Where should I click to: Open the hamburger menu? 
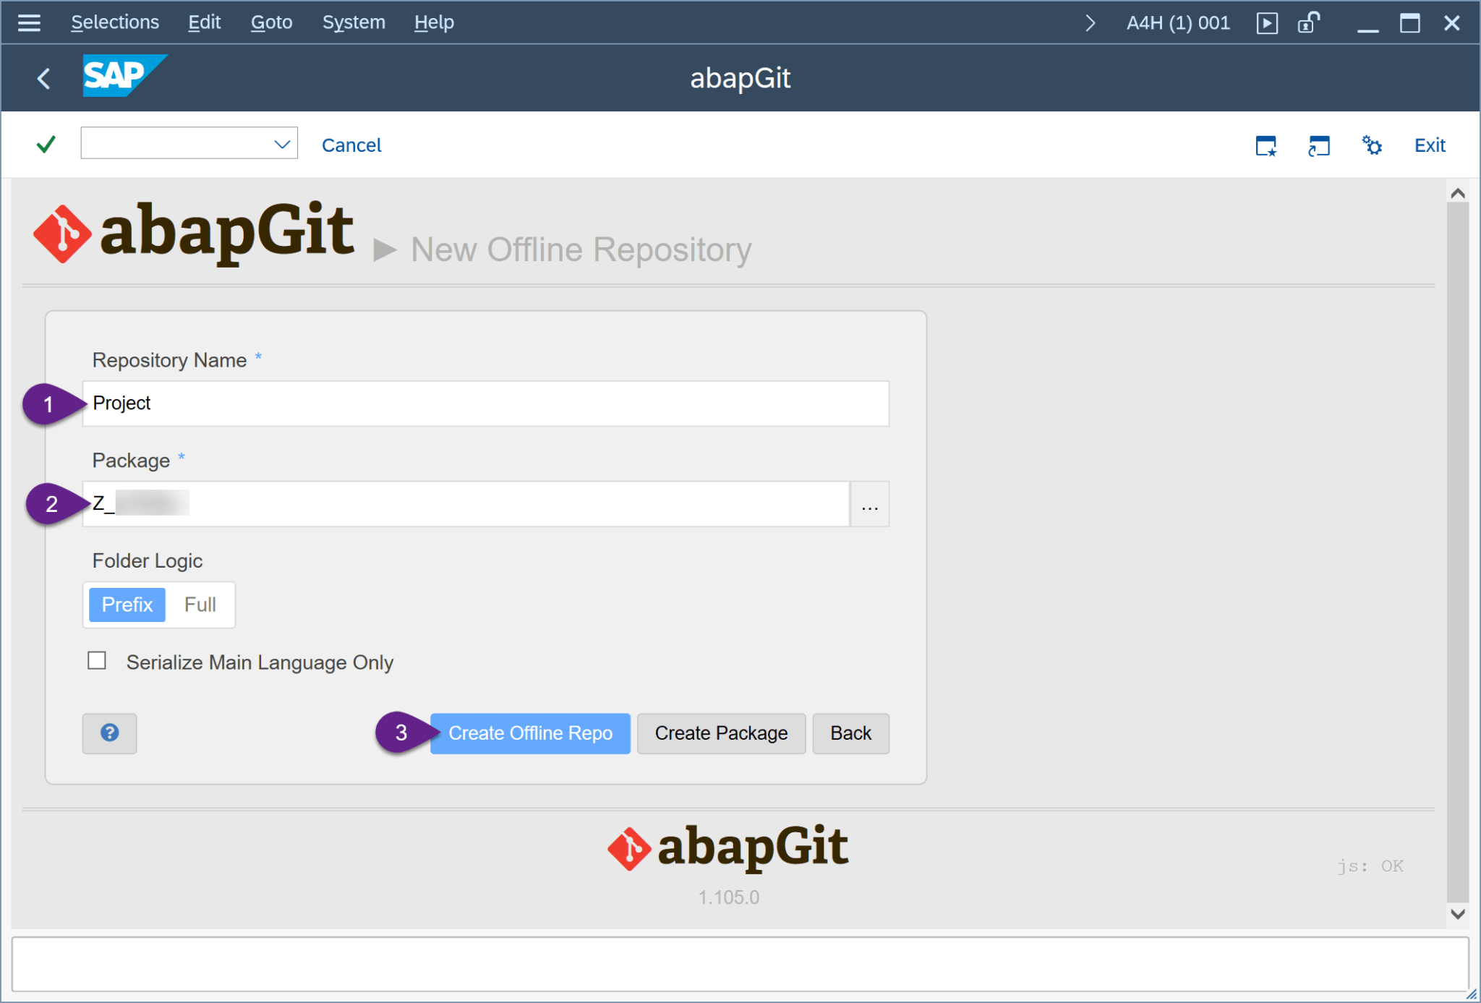click(x=29, y=22)
